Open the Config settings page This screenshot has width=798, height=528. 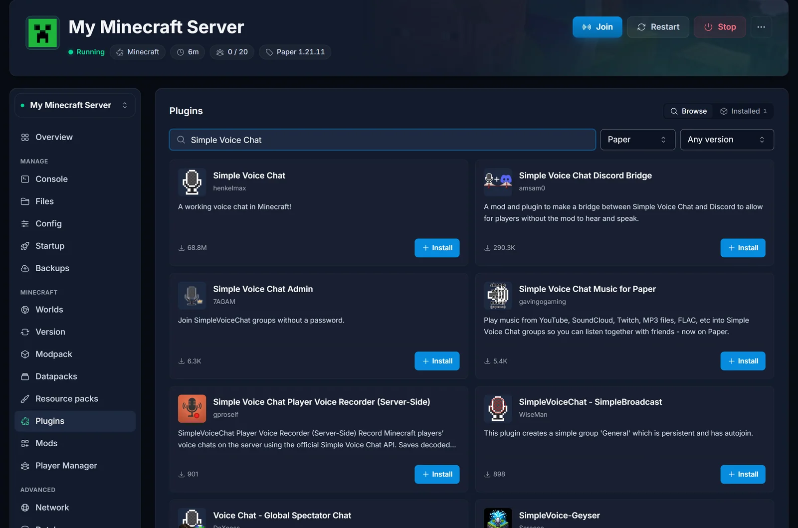tap(75, 224)
